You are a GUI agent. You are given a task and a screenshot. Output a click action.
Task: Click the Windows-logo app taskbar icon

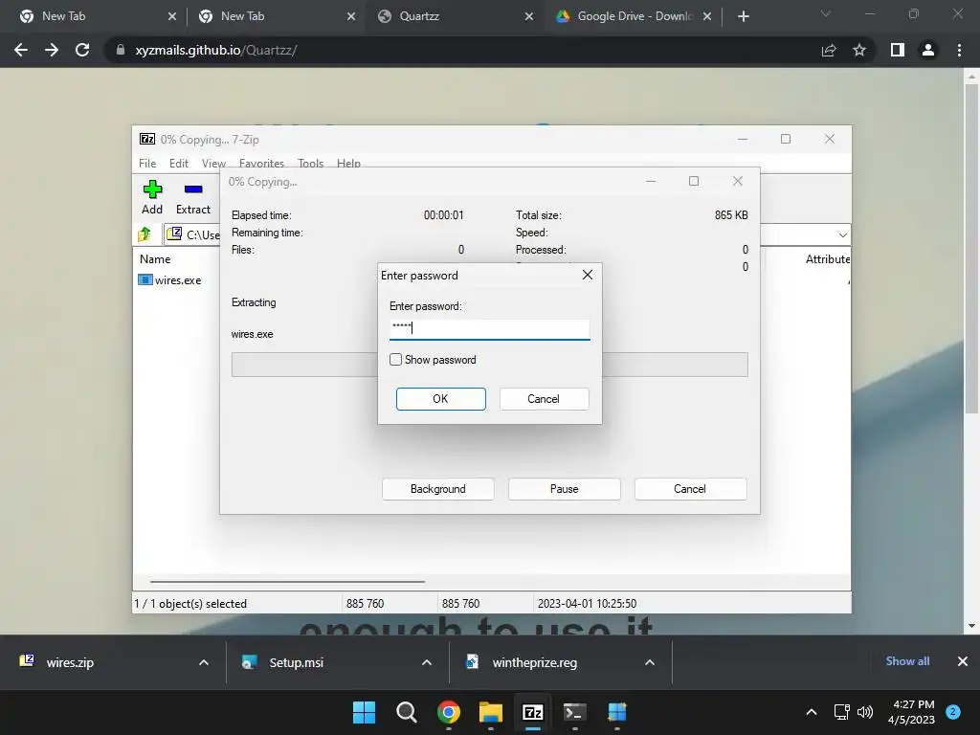coord(617,712)
